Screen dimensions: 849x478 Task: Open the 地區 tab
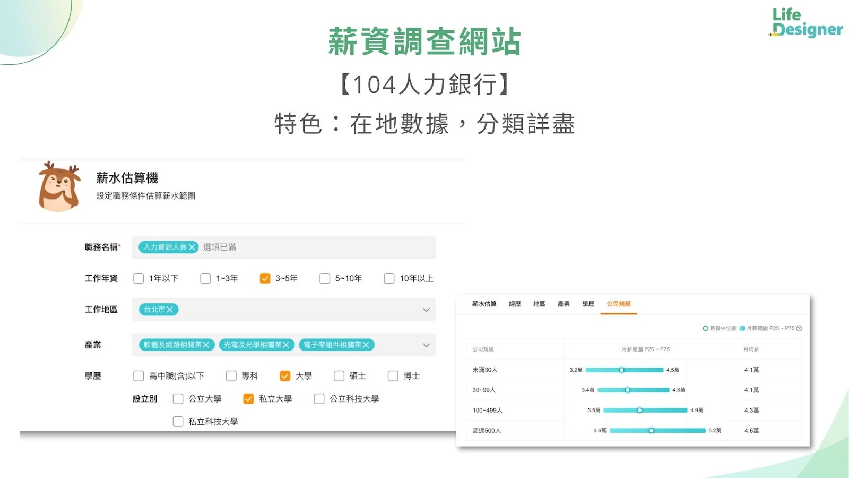tap(539, 304)
